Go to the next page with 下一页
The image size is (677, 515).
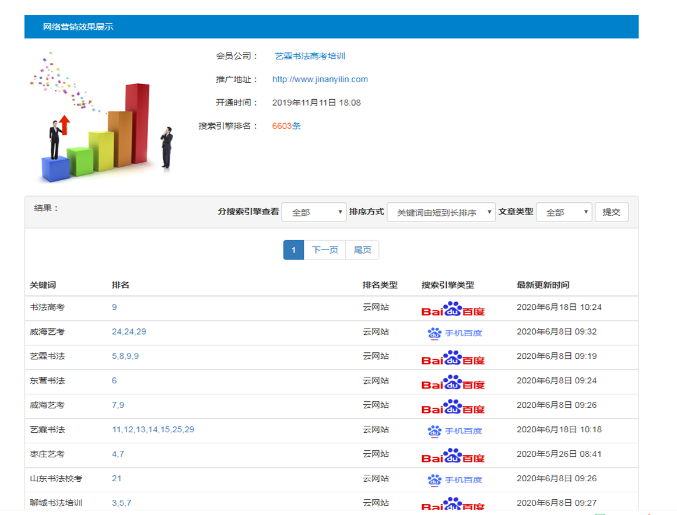(x=325, y=250)
